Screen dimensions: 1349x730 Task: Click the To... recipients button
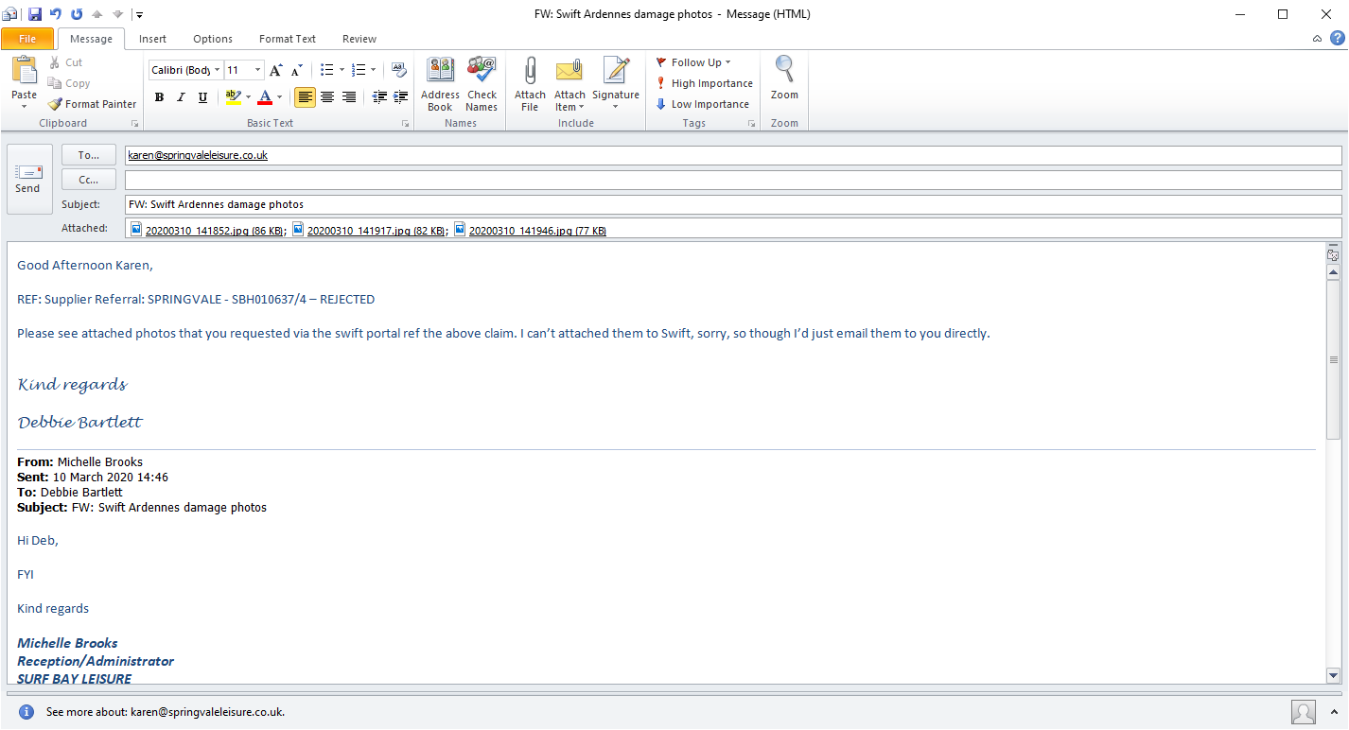89,155
